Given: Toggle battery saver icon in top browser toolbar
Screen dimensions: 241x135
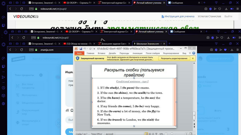Looking at the screenshot, I should 232,9.
